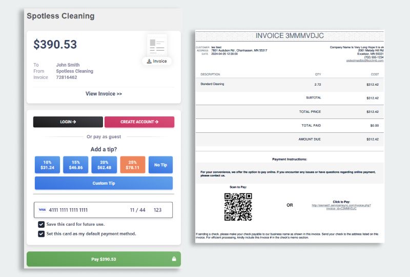
Task: Click the company email link on invoice
Action: (x=365, y=61)
